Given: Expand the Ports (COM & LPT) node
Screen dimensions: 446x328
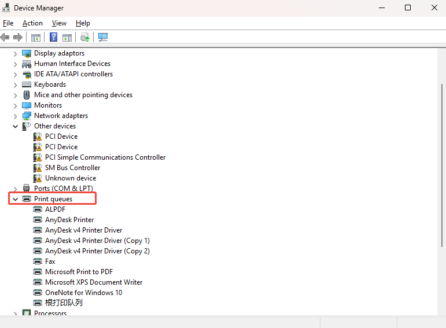Looking at the screenshot, I should coord(16,189).
